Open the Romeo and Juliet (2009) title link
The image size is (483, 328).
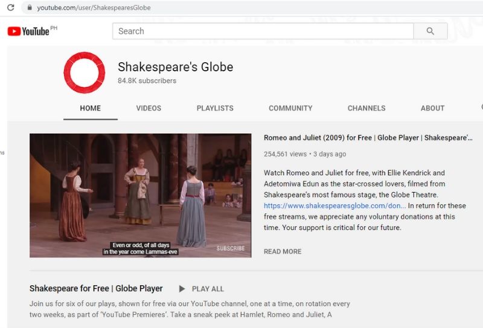click(368, 138)
